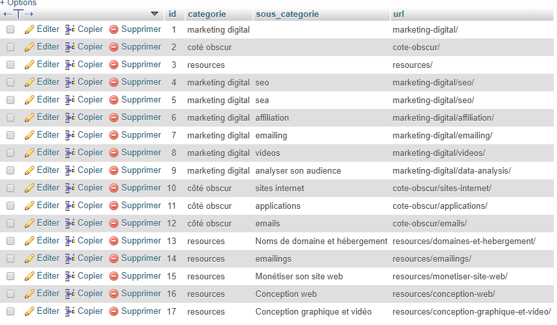Tick the checkbox for row id 3
The height and width of the screenshot is (325, 557).
[x=10, y=65]
